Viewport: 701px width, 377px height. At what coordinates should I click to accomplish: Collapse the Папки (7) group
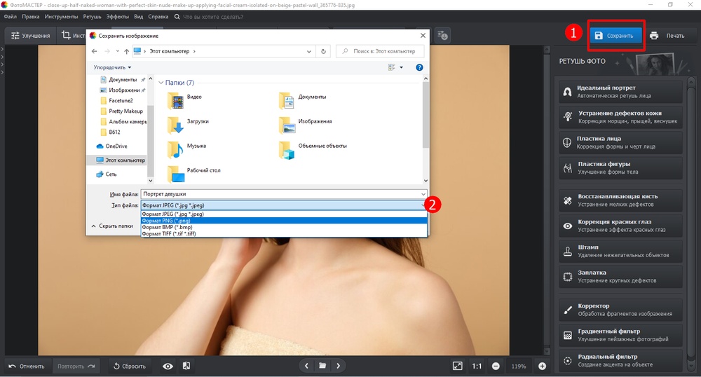point(161,83)
